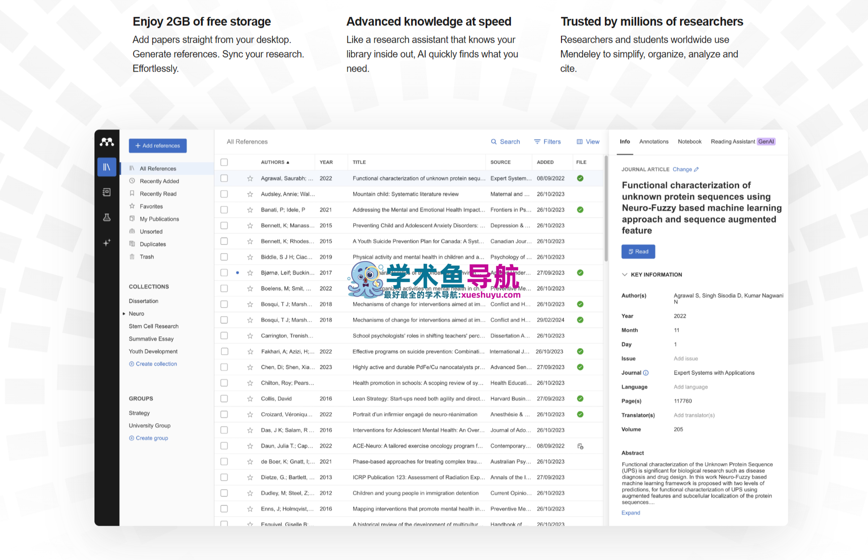Click the flask icon in dark sidebar
This screenshot has width=868, height=560.
(x=107, y=218)
